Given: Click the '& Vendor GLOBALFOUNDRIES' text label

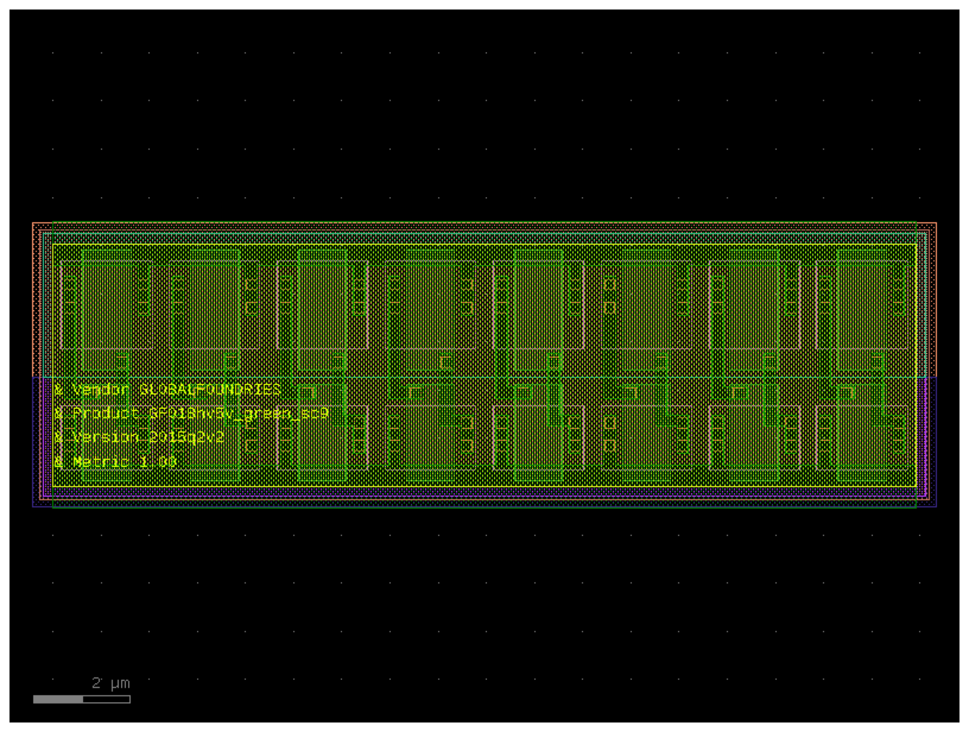Looking at the screenshot, I should pyautogui.click(x=167, y=389).
